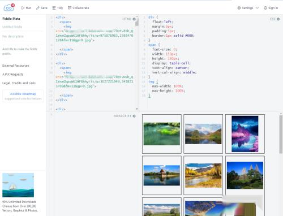This screenshot has height=216, width=283.
Task: Click the green meadow trees thumbnail
Action: click(x=162, y=210)
